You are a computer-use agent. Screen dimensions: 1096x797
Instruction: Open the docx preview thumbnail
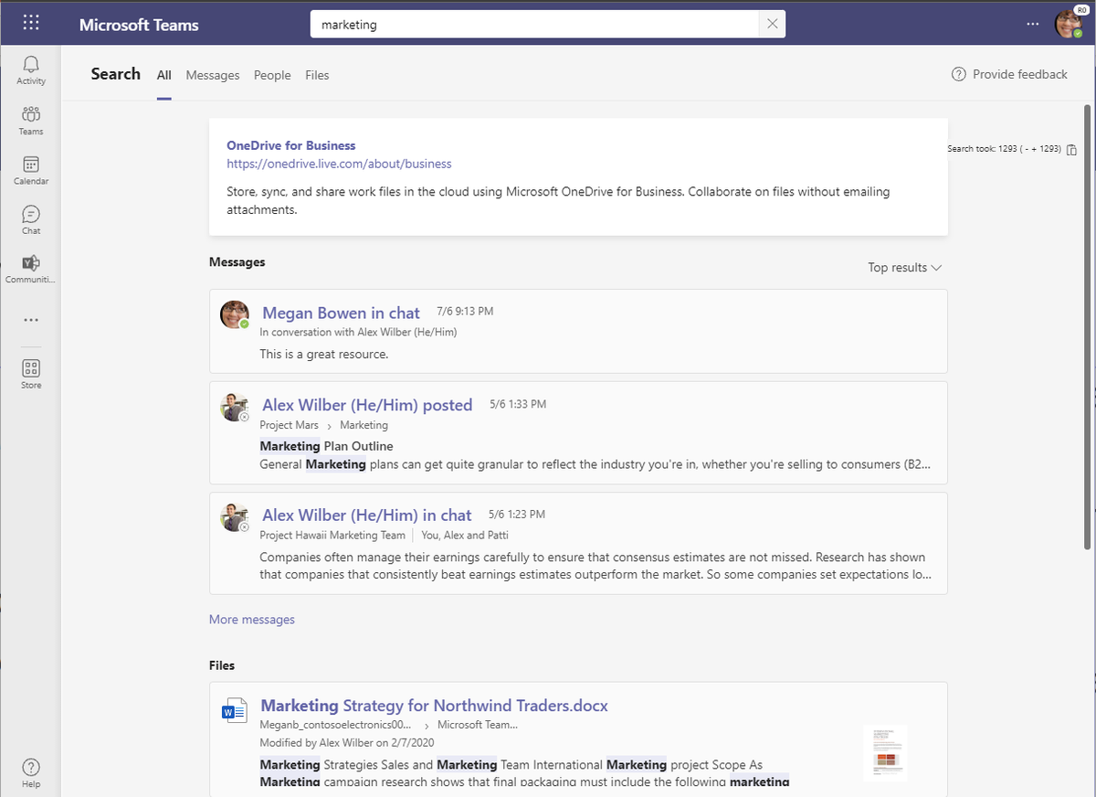tap(885, 752)
